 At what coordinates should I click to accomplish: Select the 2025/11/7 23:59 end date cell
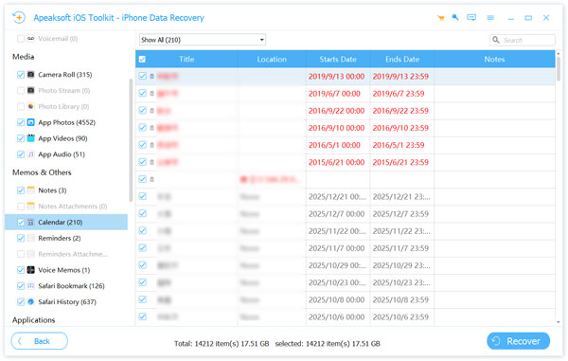point(402,248)
